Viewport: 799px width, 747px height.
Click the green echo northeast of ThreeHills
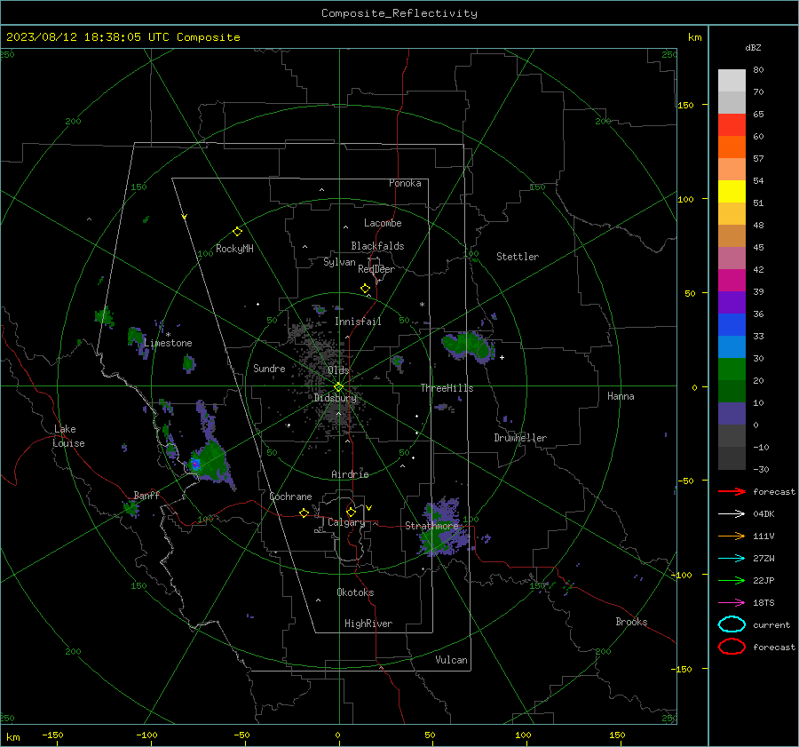(469, 346)
